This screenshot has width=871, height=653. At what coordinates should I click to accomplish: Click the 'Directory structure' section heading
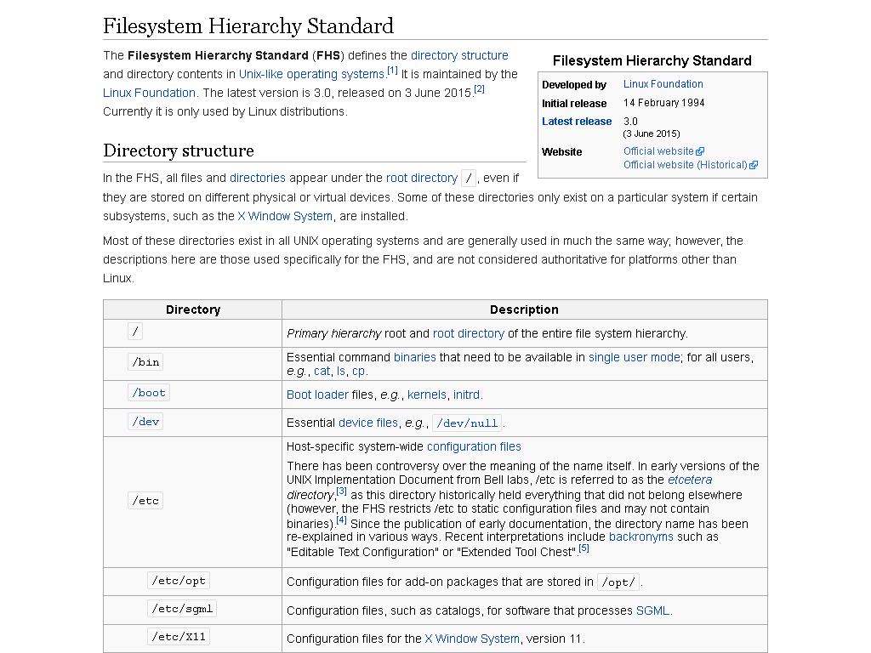pos(179,150)
